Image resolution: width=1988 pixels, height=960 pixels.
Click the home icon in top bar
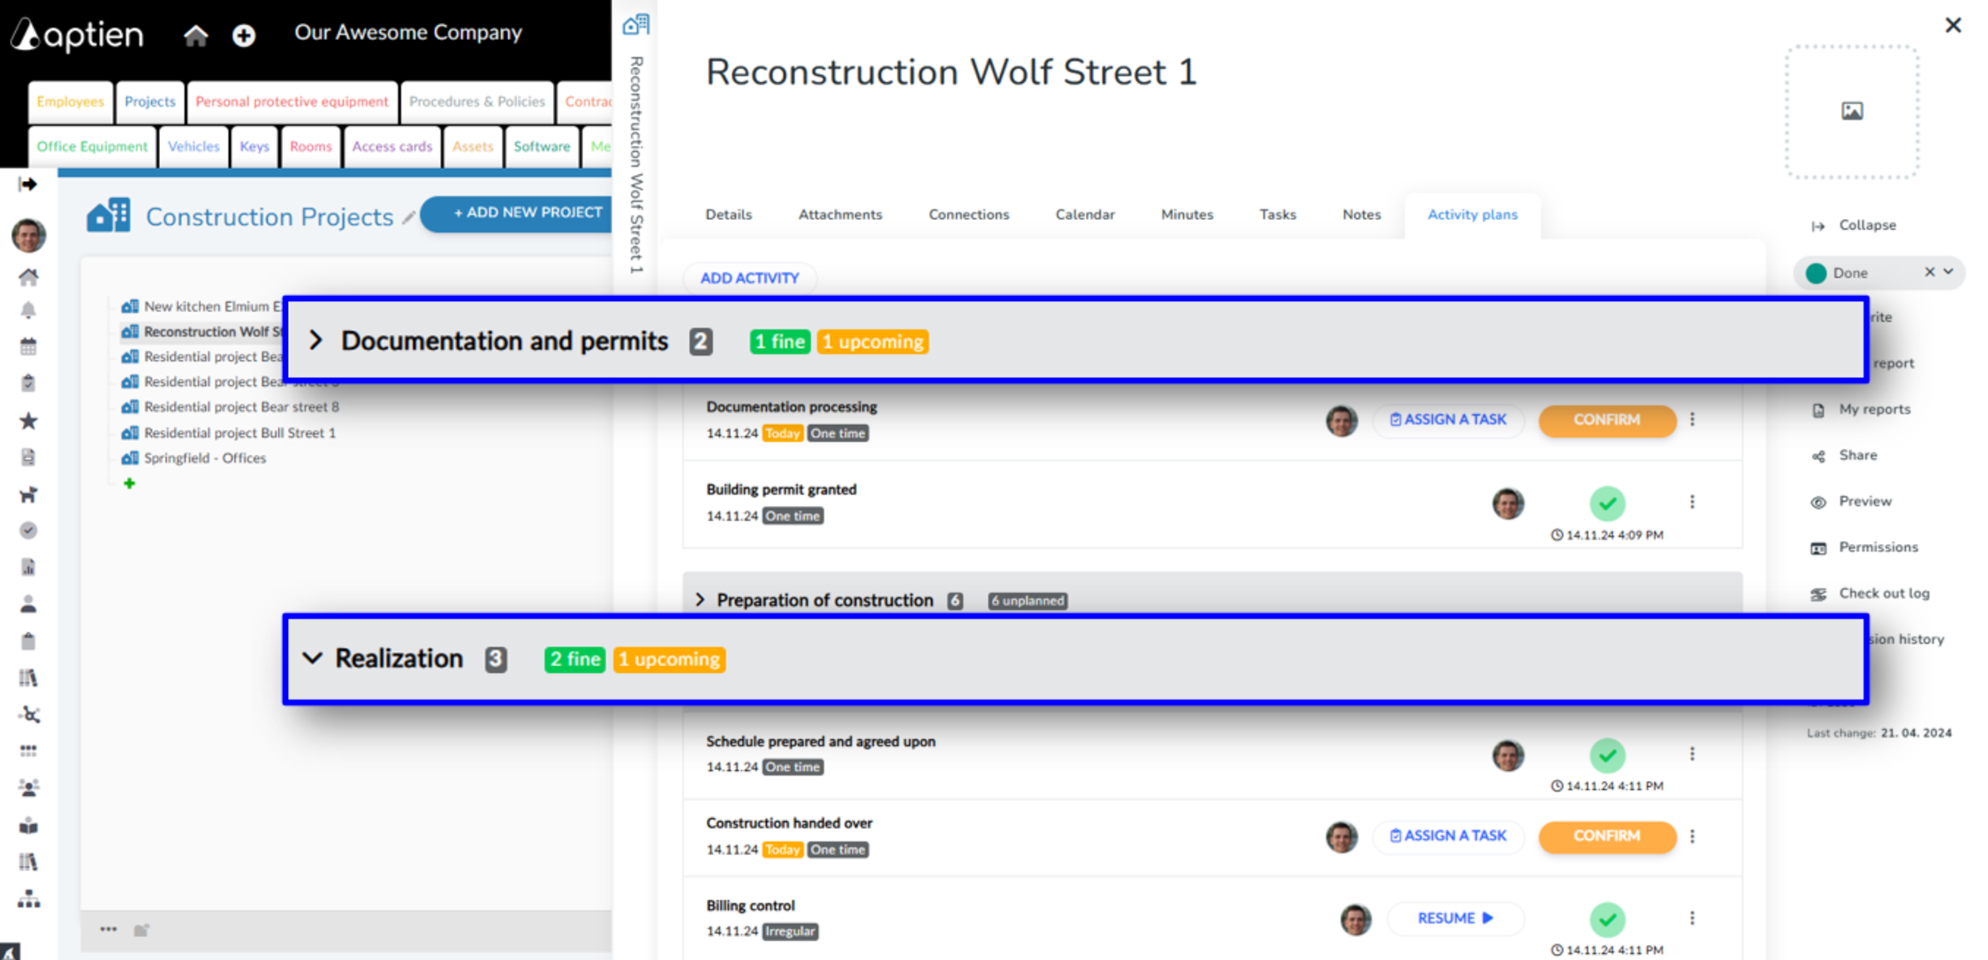pos(195,35)
